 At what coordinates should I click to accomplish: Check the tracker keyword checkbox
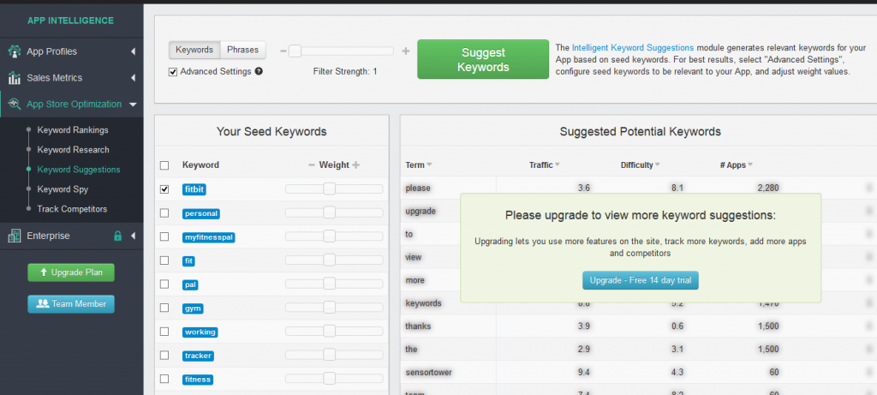coord(164,356)
